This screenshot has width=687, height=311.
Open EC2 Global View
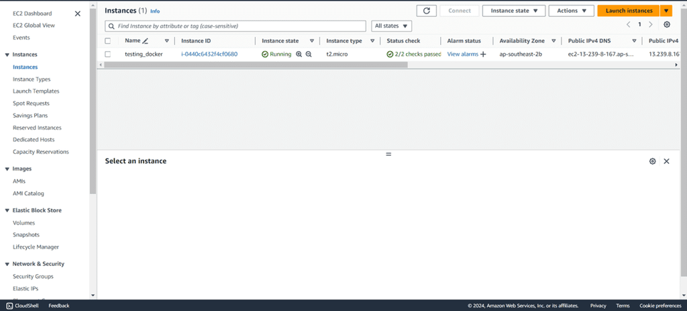(x=34, y=26)
